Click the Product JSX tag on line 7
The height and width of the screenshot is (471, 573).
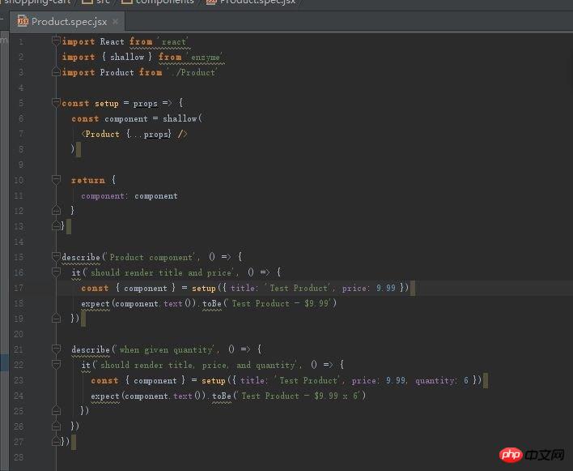click(x=100, y=135)
